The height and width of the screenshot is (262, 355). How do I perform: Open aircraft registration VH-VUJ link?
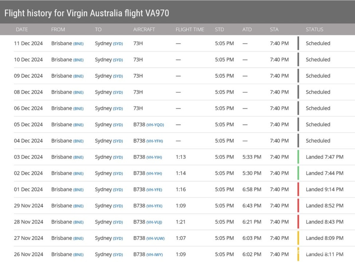tap(154, 222)
